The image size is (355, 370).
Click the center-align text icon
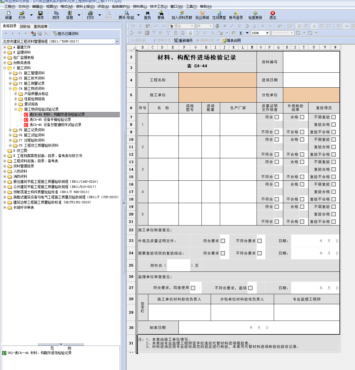(x=315, y=26)
